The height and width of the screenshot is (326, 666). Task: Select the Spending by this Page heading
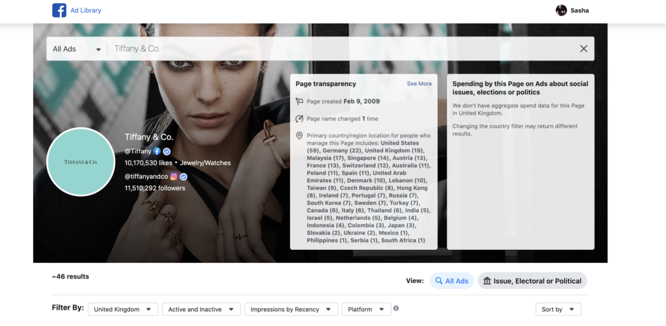click(x=520, y=88)
